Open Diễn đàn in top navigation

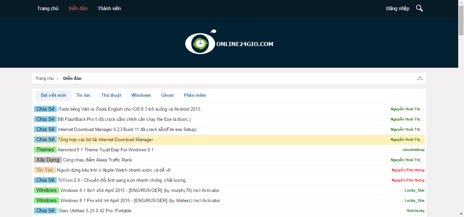[78, 8]
